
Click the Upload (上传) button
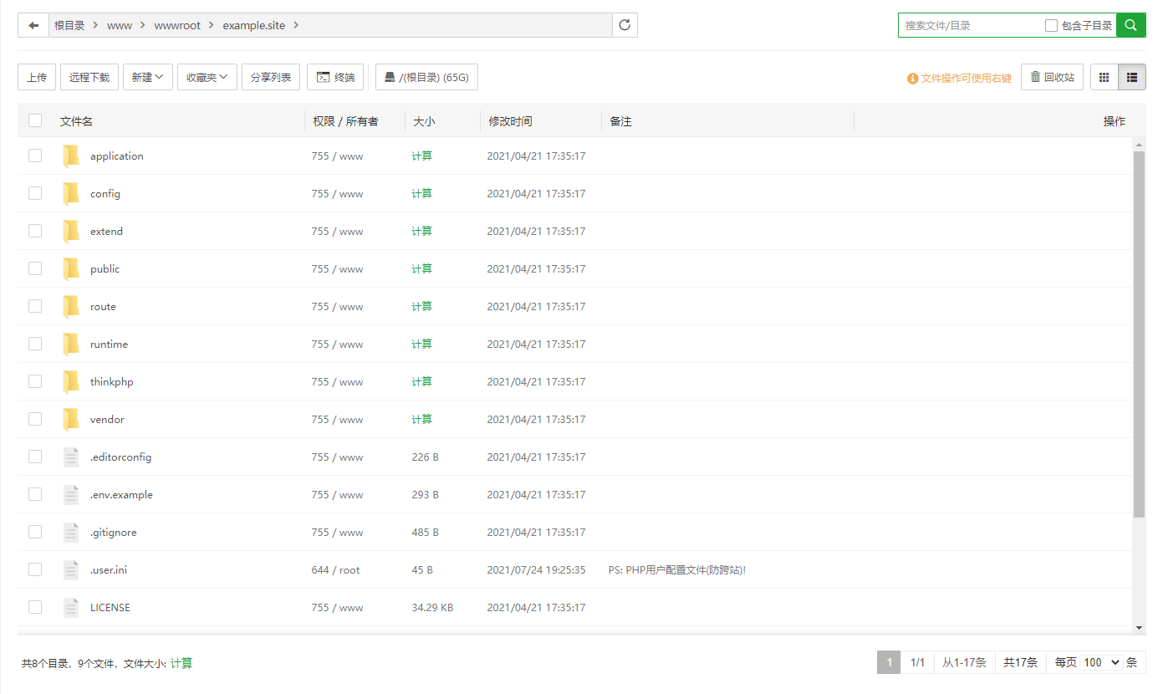coord(37,78)
